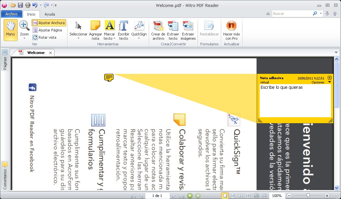Image resolution: width=341 pixels, height=199 pixels.
Task: Click Hacer más con Pro
Action: point(231,30)
